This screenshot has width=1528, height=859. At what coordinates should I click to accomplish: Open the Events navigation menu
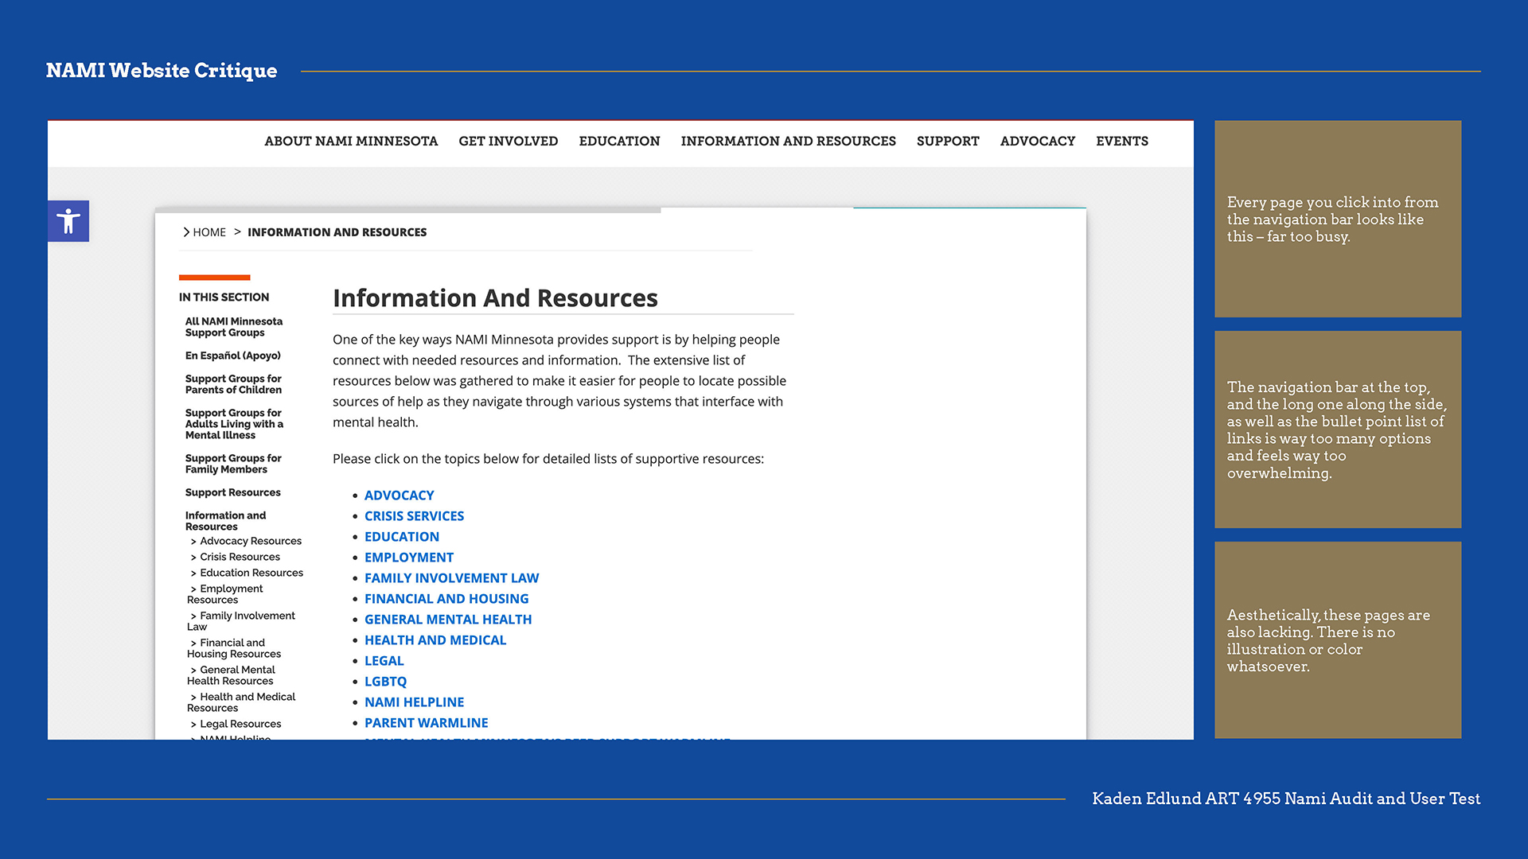[1122, 142]
